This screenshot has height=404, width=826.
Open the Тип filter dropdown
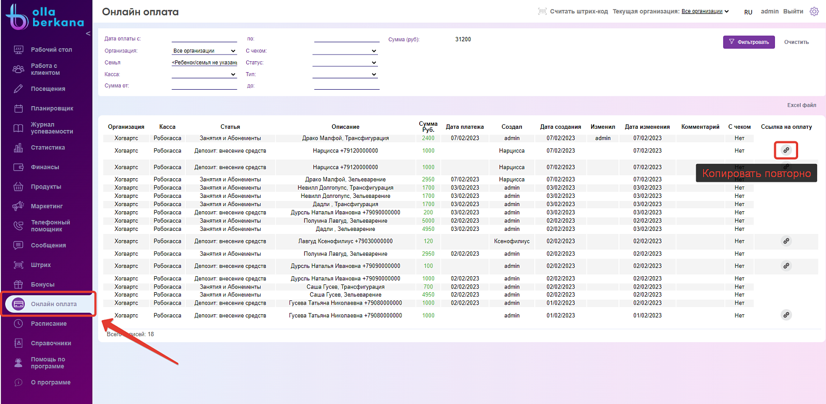pos(345,74)
